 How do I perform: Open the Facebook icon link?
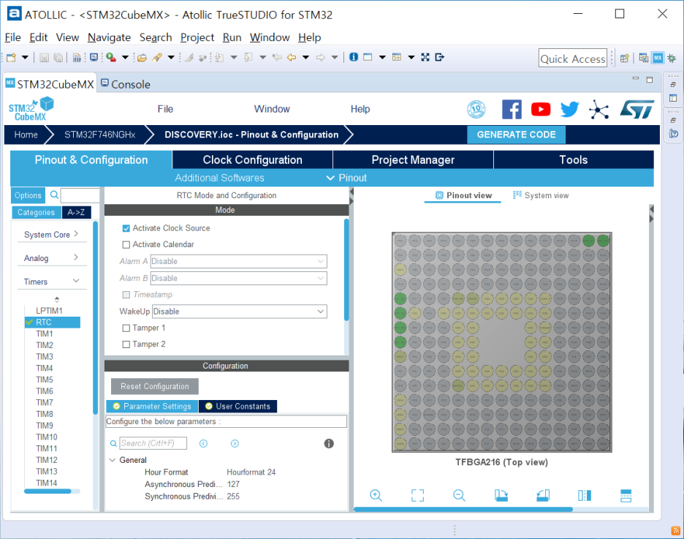coord(512,109)
